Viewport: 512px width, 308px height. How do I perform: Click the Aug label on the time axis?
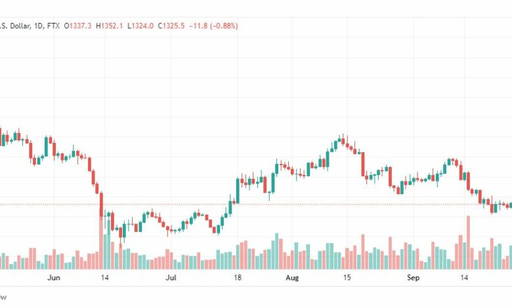coord(292,278)
